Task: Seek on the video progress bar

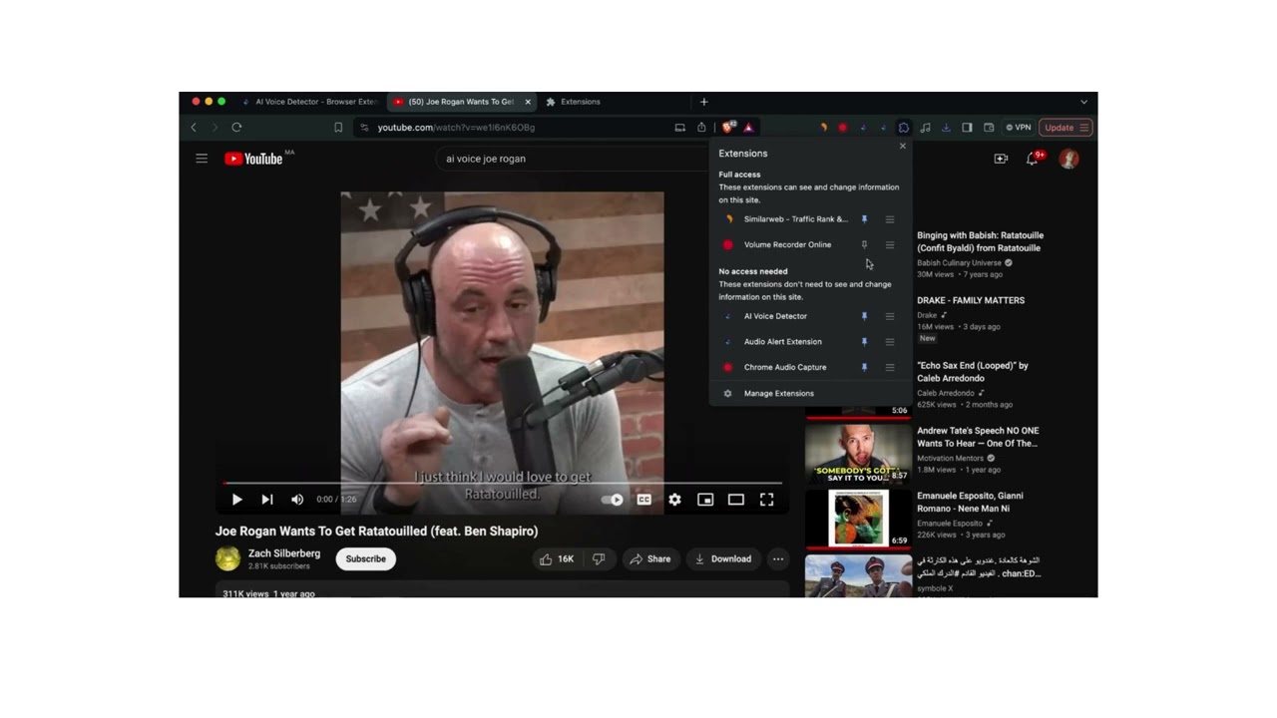Action: point(502,484)
